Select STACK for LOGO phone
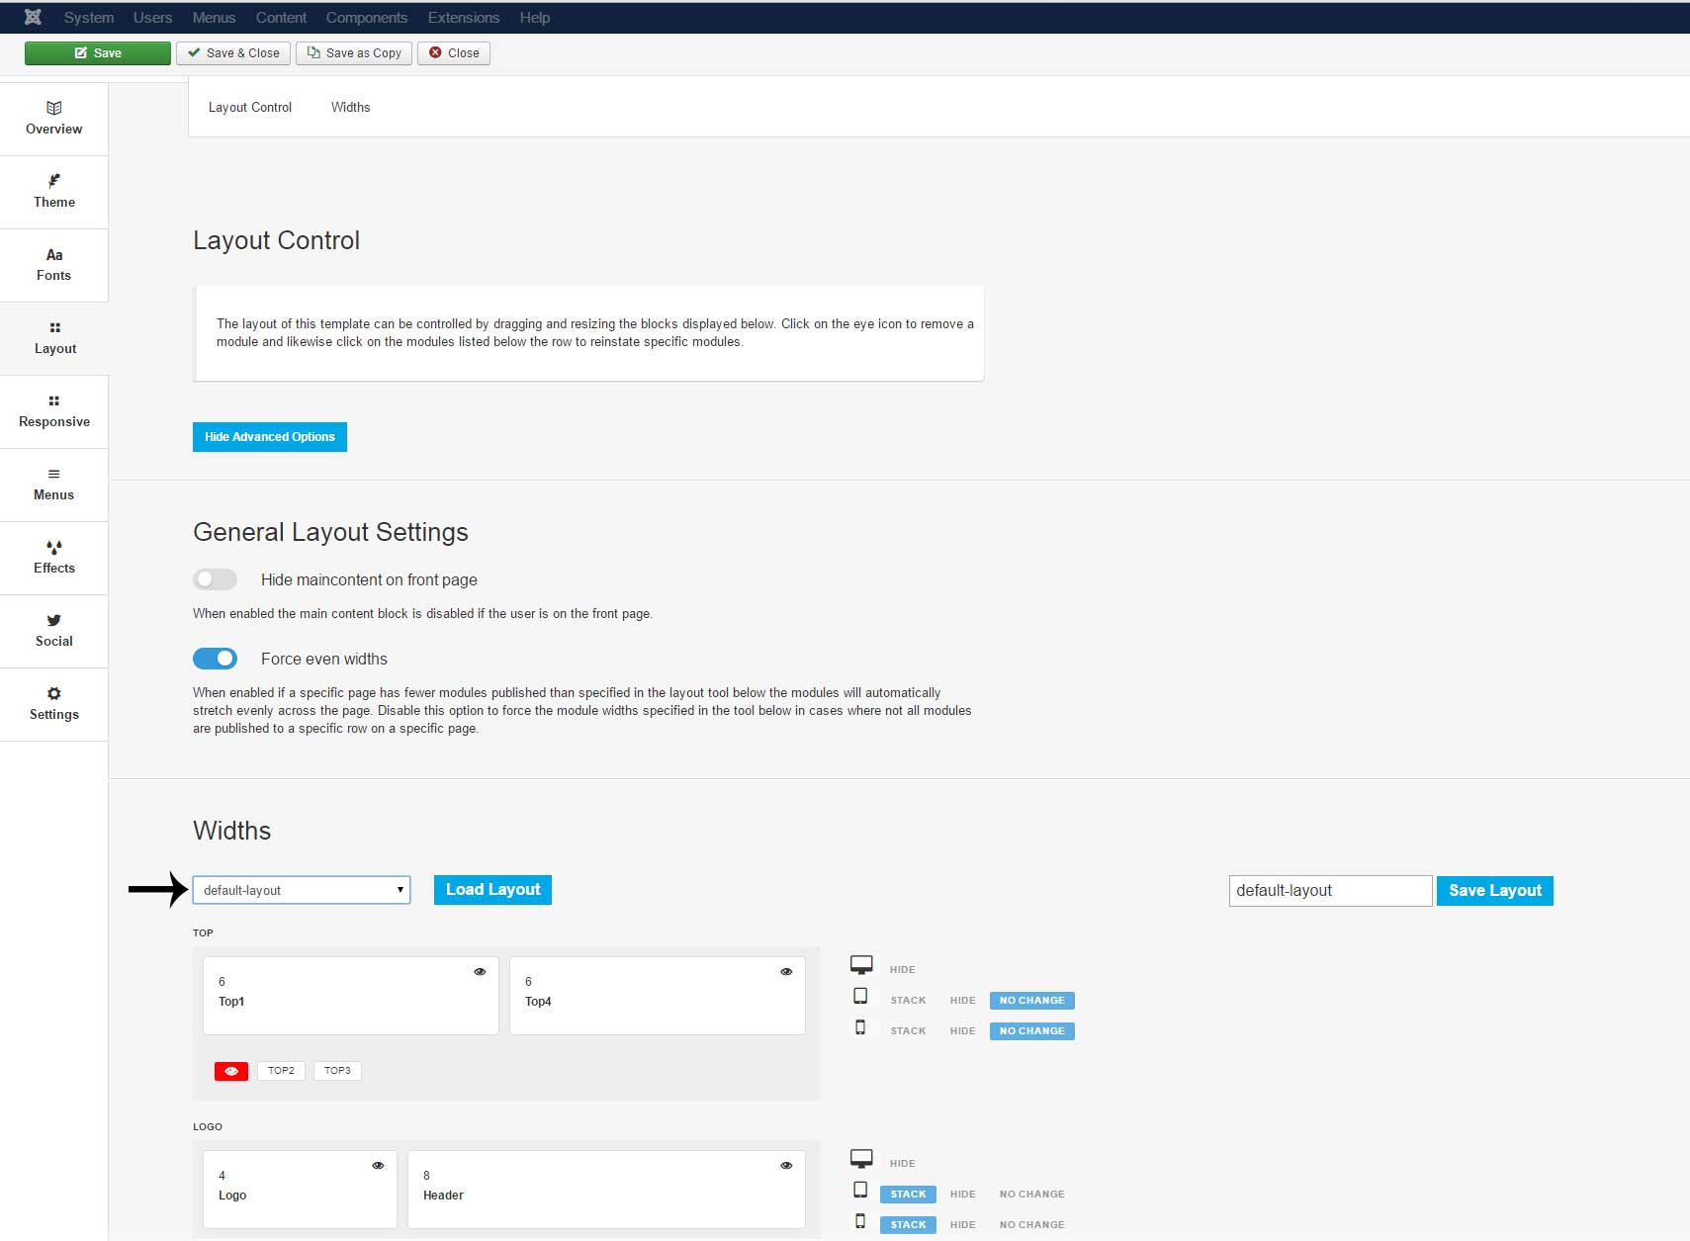 pyautogui.click(x=908, y=1225)
